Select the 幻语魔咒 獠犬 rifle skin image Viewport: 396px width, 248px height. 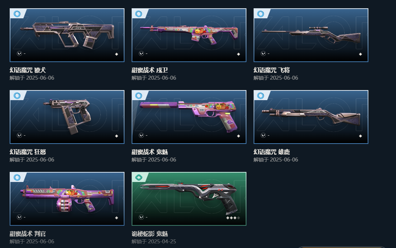click(x=67, y=35)
